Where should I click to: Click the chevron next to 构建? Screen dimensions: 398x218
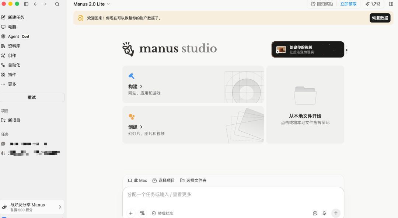tap(142, 87)
